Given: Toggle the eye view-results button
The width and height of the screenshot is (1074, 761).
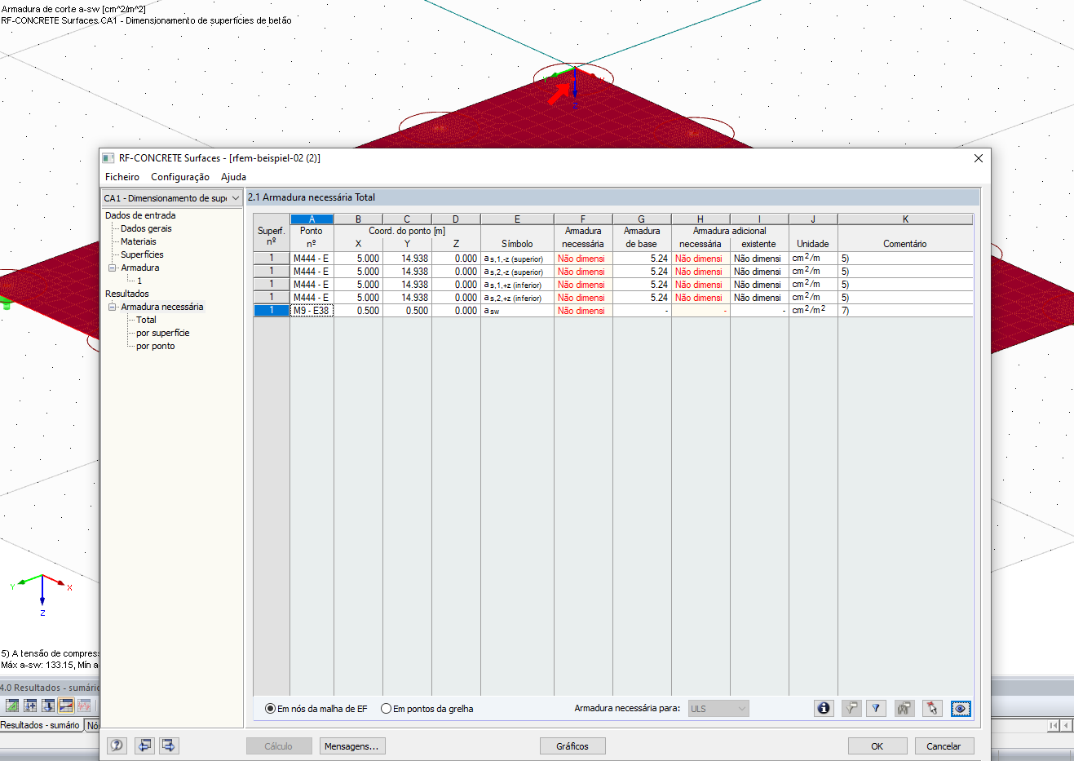Looking at the screenshot, I should click(961, 708).
